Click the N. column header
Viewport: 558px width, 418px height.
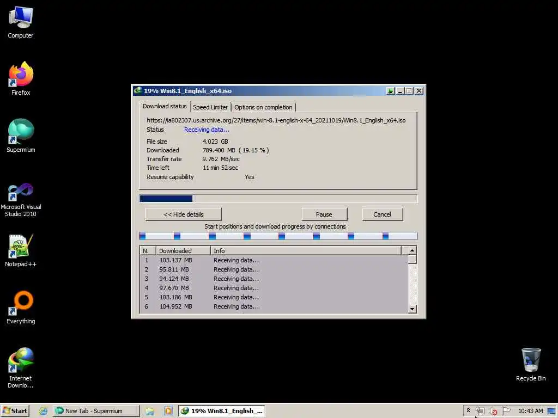(148, 251)
